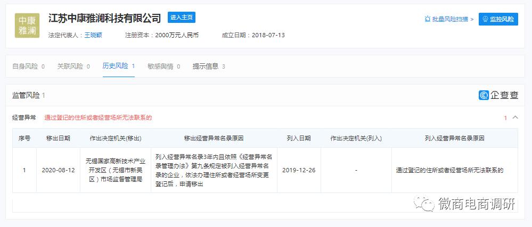Screen dimensions: 532x227
Task: Click the 移出日期 column header
Action: (x=58, y=138)
